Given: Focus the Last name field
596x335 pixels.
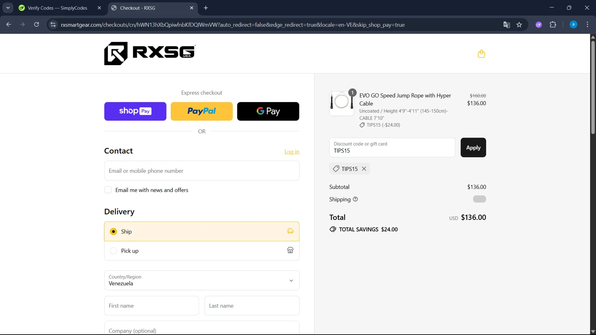Looking at the screenshot, I should [252, 306].
